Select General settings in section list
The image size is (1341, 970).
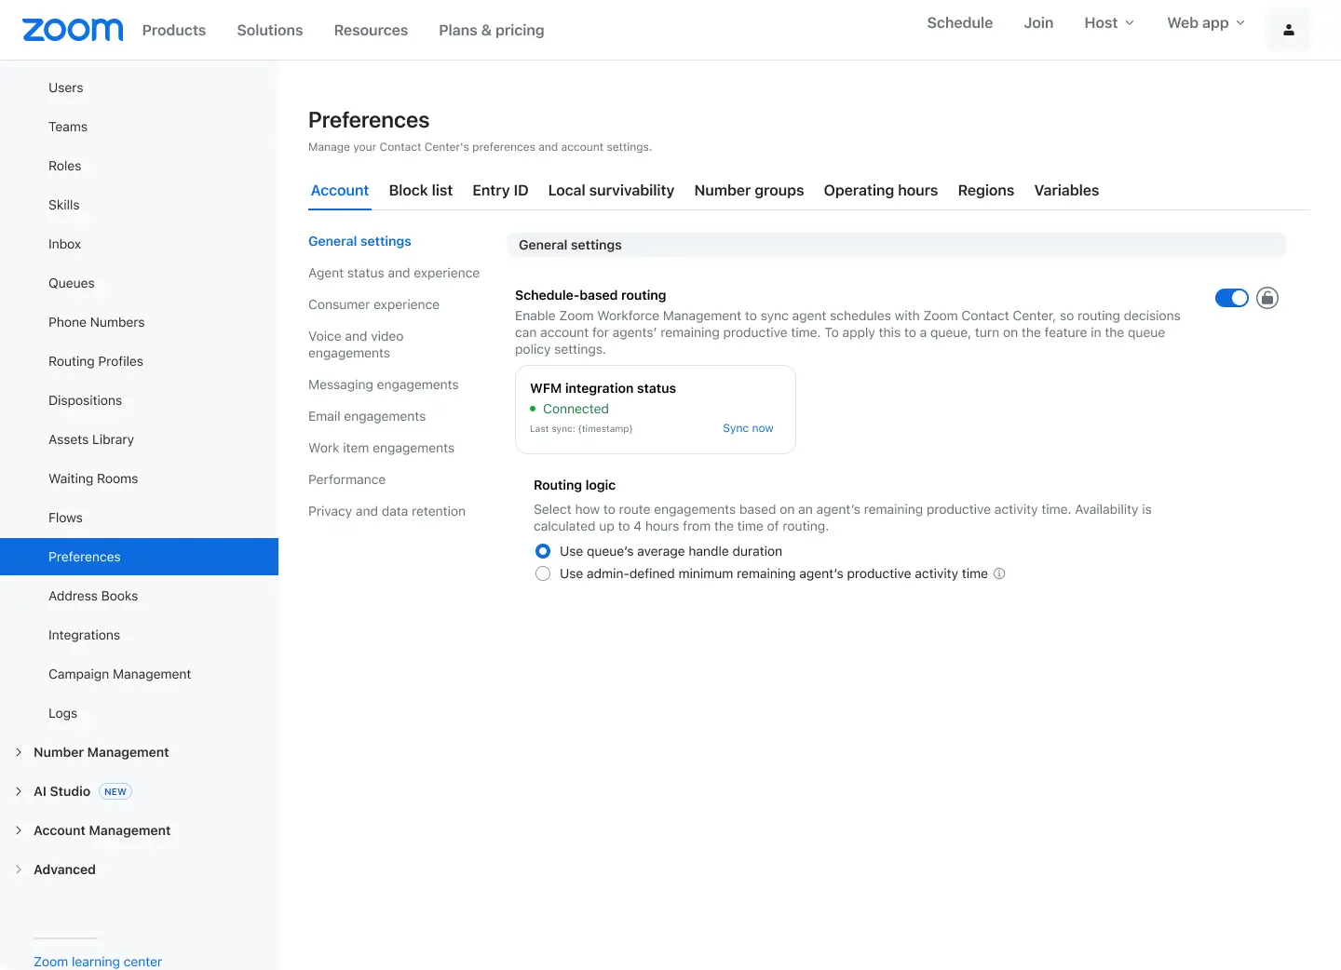pos(359,241)
